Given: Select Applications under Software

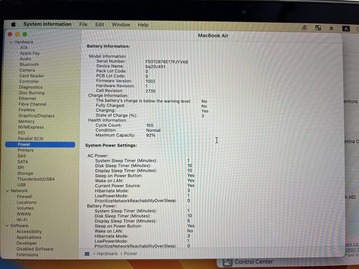Looking at the screenshot, I should coord(29,238).
